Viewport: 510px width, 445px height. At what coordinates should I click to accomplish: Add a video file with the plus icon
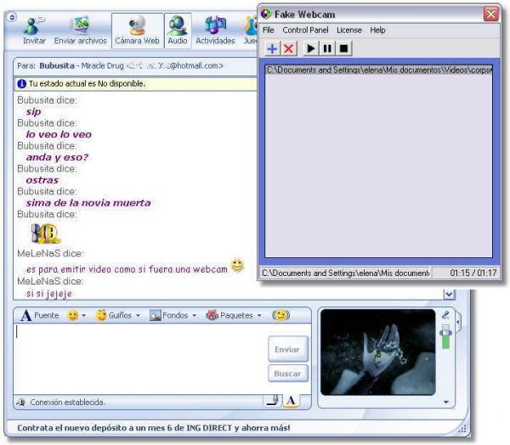point(272,48)
